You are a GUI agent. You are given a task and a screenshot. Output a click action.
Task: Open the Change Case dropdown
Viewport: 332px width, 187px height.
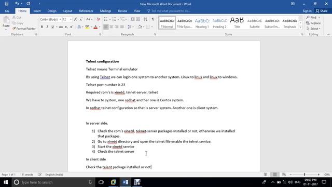tap(89, 19)
